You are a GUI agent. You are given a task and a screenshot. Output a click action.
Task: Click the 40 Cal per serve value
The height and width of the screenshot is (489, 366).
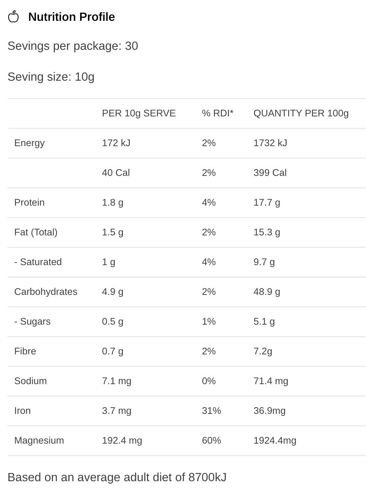116,173
